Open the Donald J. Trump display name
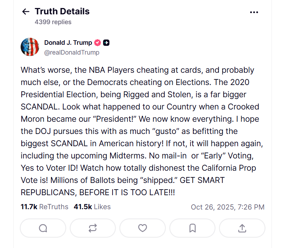This screenshot has height=248, width=281. point(68,43)
